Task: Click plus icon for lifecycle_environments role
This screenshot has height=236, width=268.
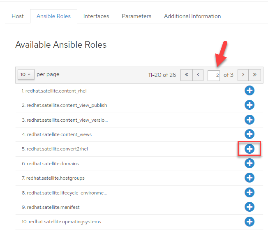Action: [x=250, y=192]
